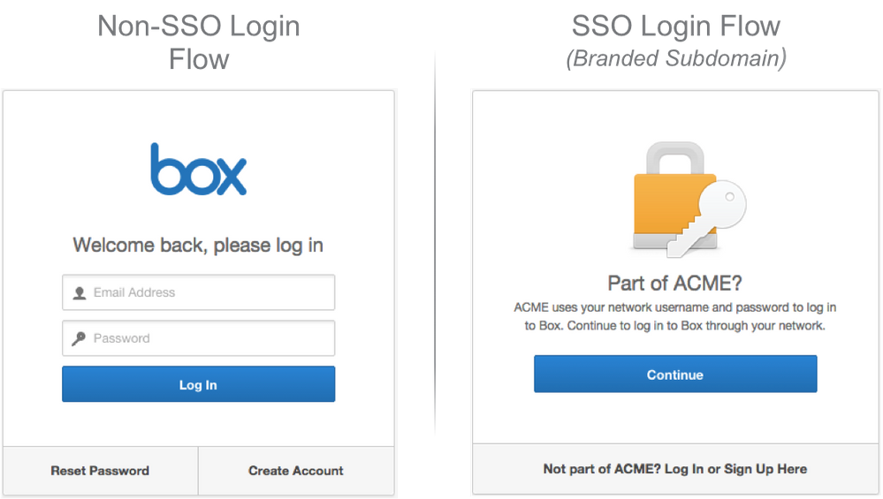Click the 'SSO Login Flow' title
883x499 pixels.
pos(676,26)
